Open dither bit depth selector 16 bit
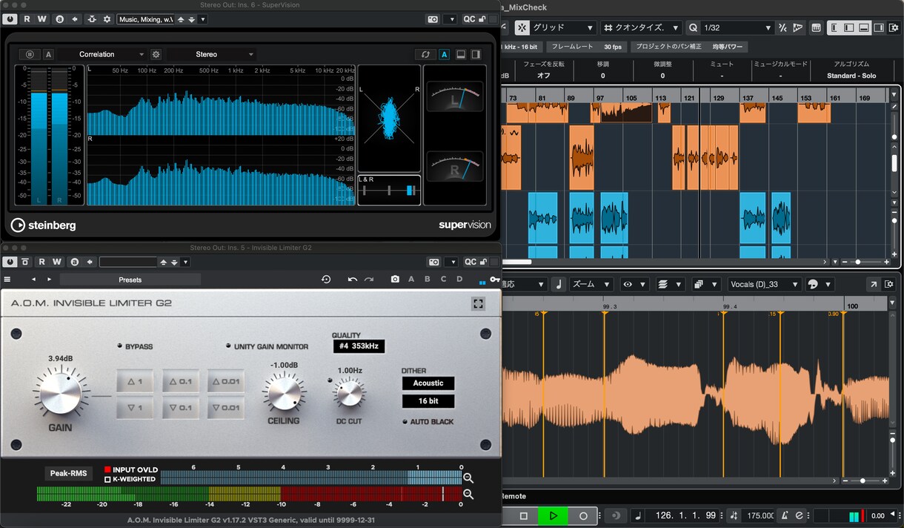This screenshot has height=528, width=904. 428,401
